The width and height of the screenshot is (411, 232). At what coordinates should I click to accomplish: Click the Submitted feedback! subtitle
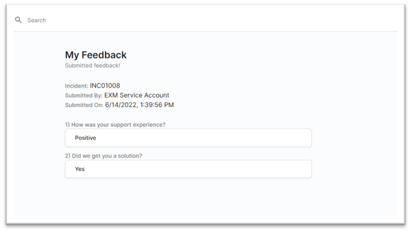(92, 66)
